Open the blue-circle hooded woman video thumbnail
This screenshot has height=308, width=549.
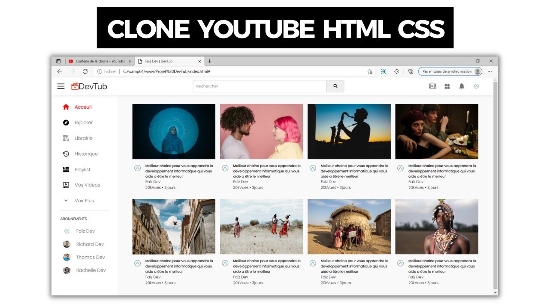(174, 131)
